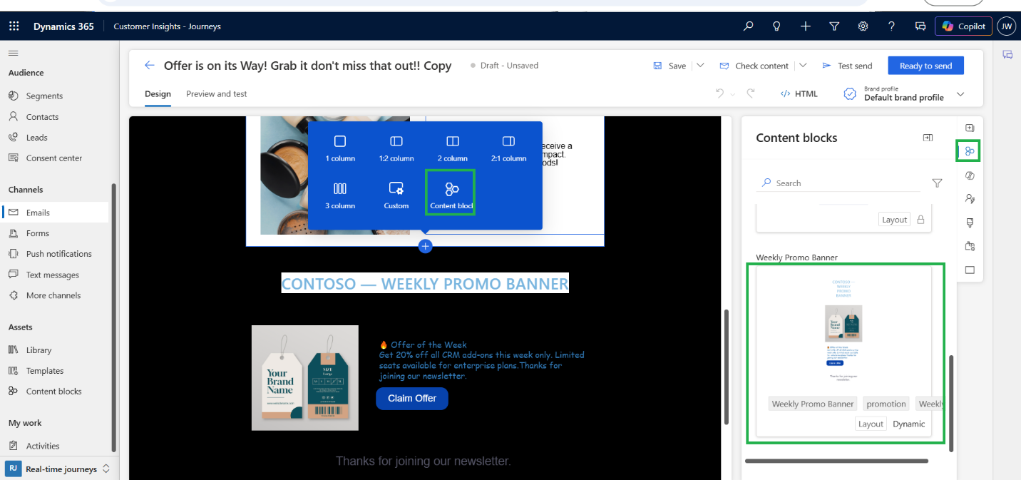Click Test send
Screen dimensions: 1021x480
pyautogui.click(x=847, y=66)
